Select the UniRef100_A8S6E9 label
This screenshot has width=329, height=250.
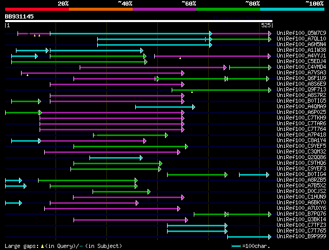click(x=301, y=84)
